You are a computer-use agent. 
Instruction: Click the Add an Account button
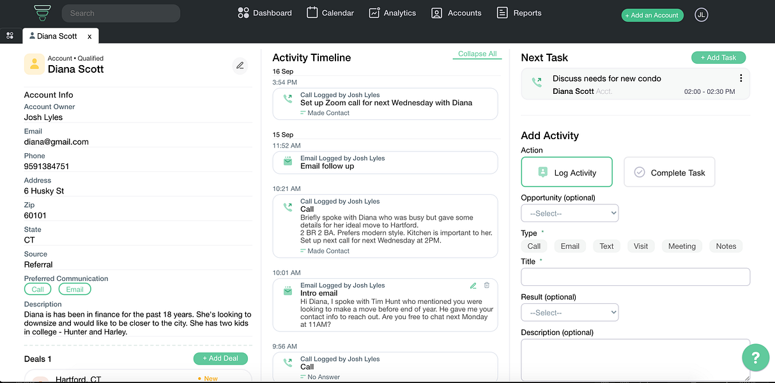coord(652,15)
